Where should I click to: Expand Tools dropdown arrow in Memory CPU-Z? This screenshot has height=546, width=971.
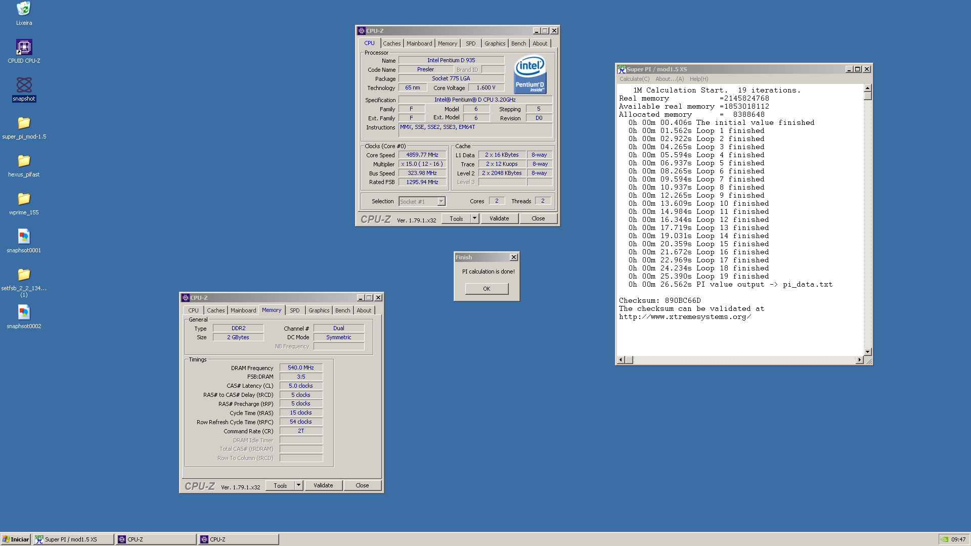[x=298, y=485]
